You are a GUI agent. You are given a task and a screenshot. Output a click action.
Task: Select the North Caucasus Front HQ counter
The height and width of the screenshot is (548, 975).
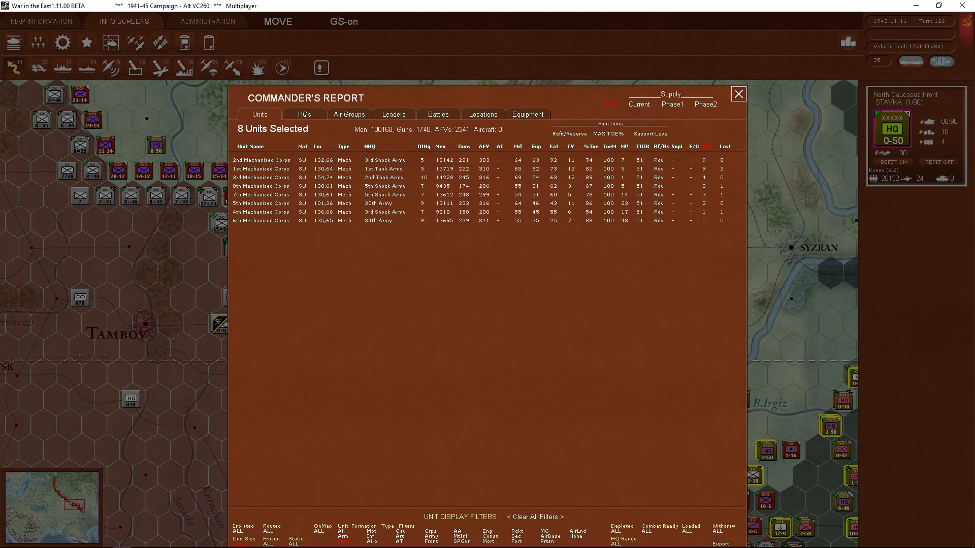pyautogui.click(x=892, y=129)
